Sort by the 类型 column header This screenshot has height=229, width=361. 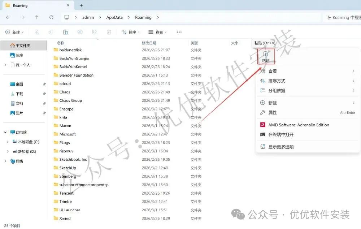tap(194, 43)
